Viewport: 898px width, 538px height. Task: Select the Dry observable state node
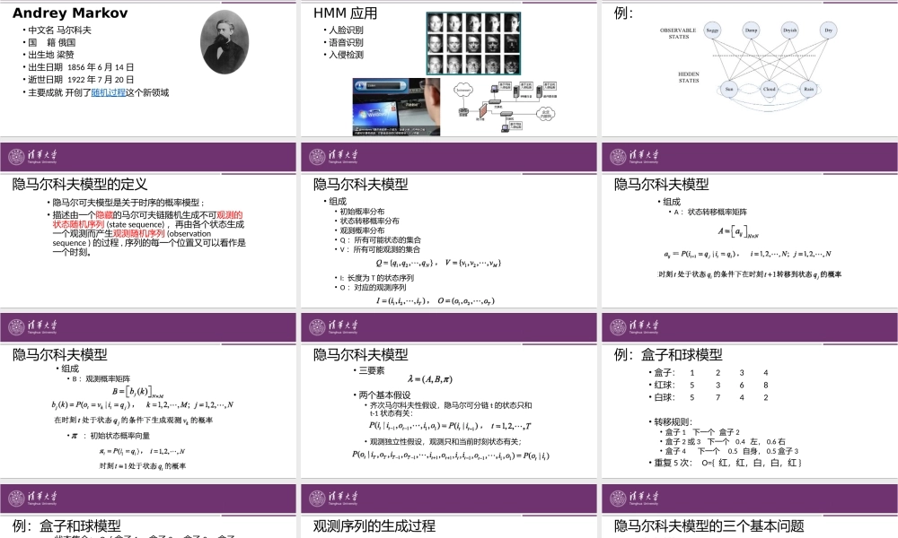click(x=829, y=30)
